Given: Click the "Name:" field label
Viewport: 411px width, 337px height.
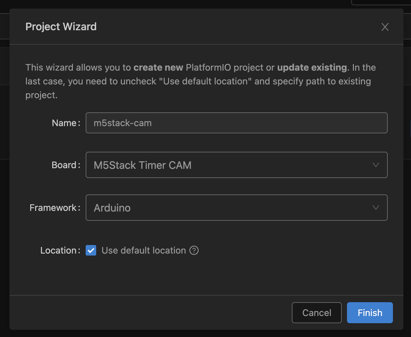Looking at the screenshot, I should click(66, 123).
